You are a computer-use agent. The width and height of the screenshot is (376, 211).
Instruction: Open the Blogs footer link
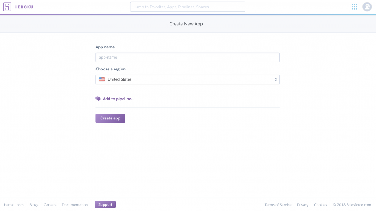tap(34, 205)
